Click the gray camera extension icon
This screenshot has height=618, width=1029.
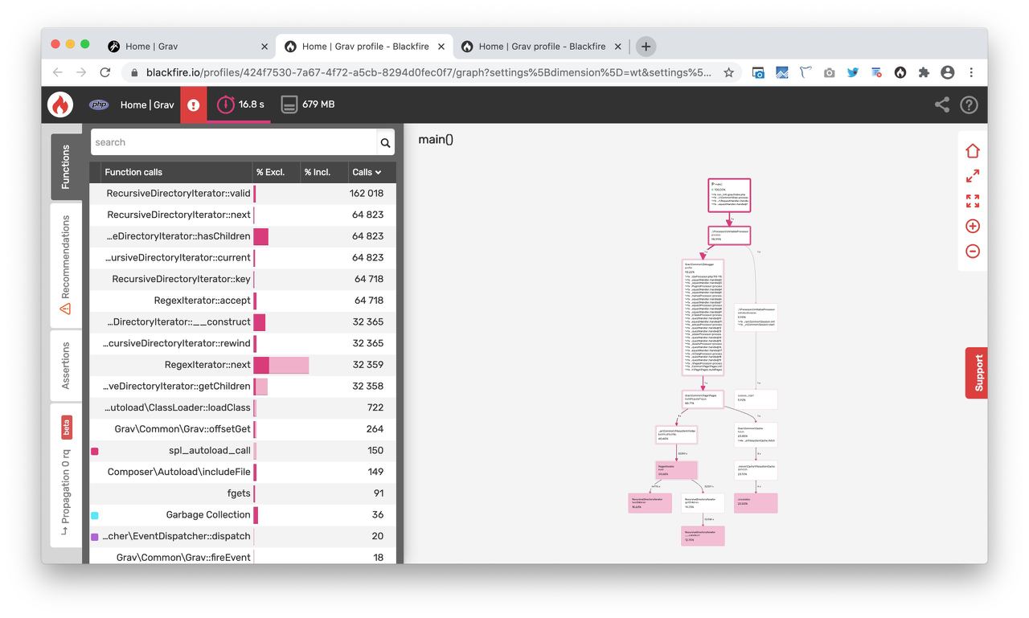point(829,72)
